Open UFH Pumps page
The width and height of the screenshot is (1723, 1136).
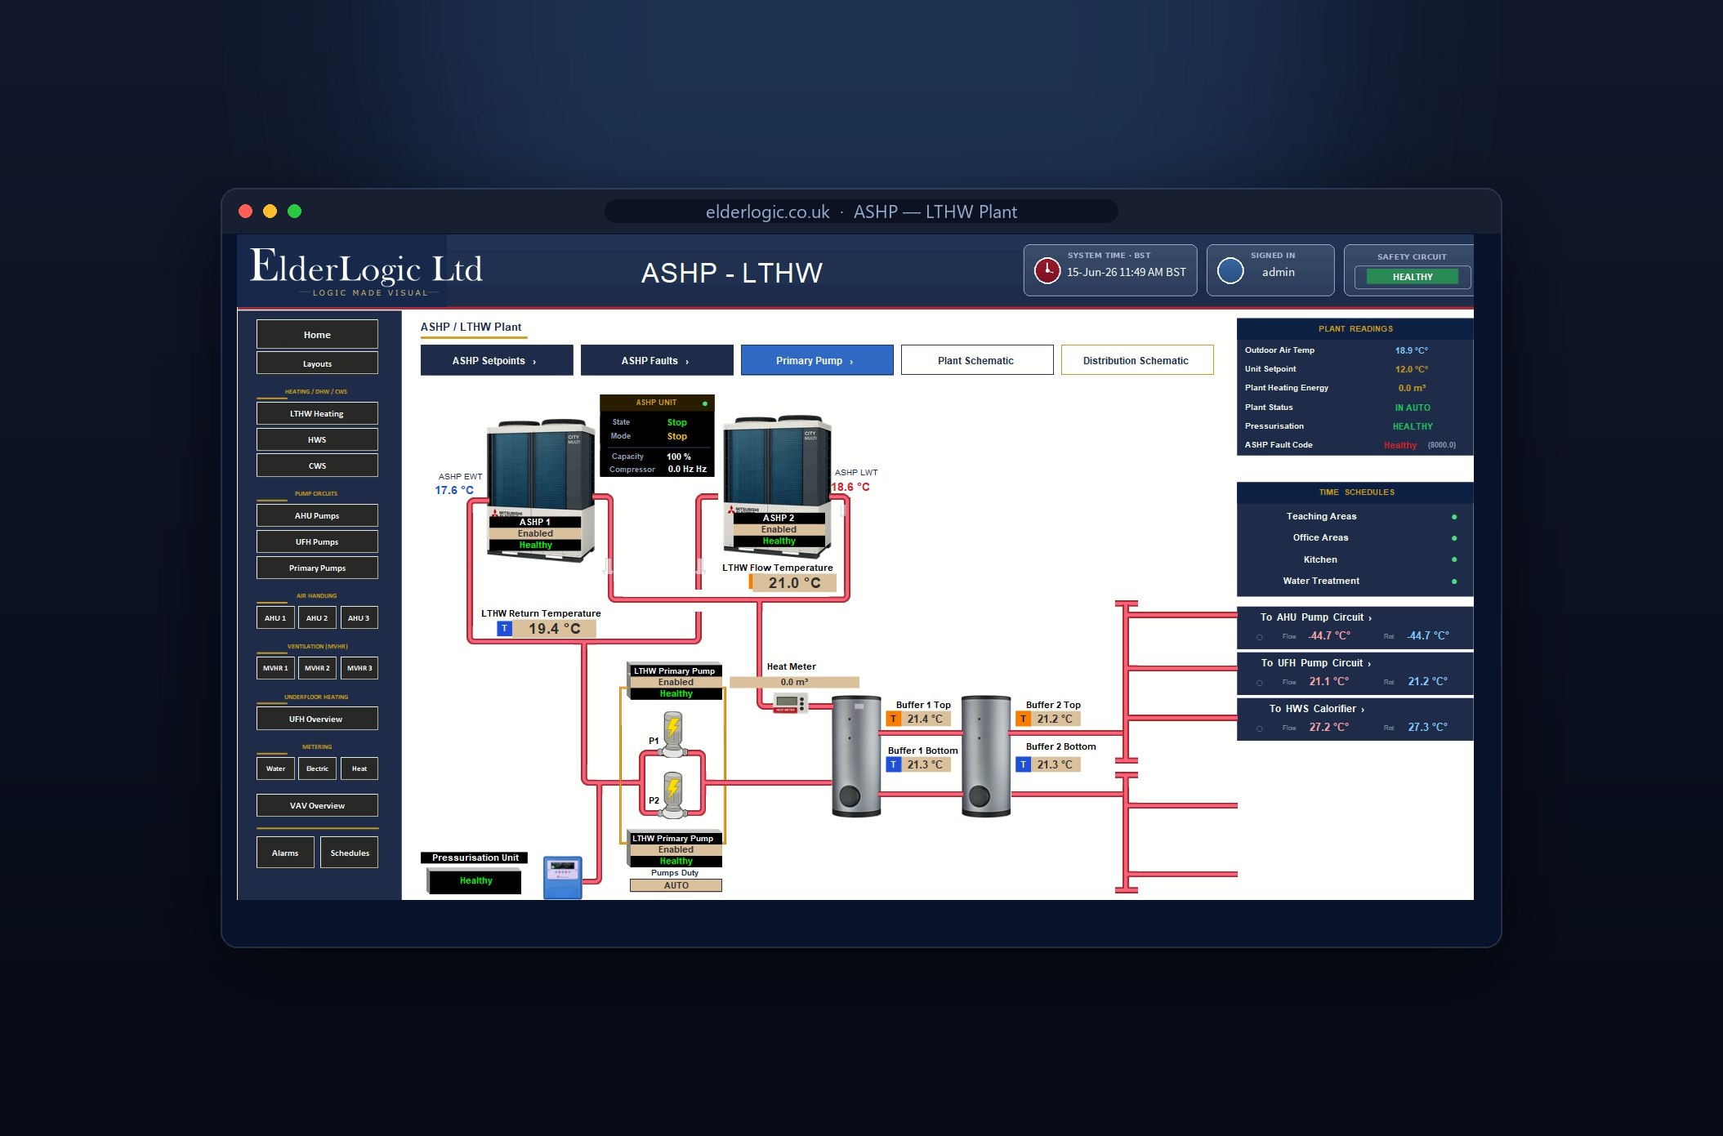[317, 541]
